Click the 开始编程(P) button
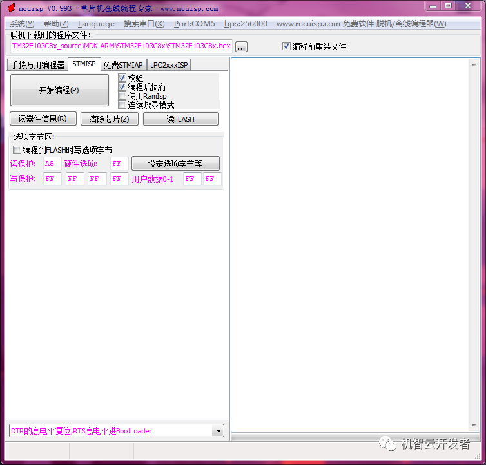This screenshot has height=465, width=486. click(x=59, y=90)
